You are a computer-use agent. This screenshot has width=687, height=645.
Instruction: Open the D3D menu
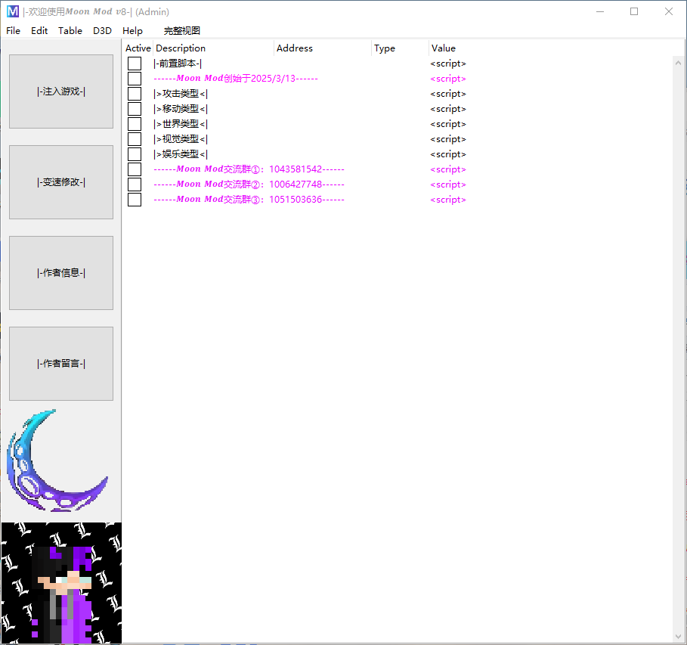point(102,31)
